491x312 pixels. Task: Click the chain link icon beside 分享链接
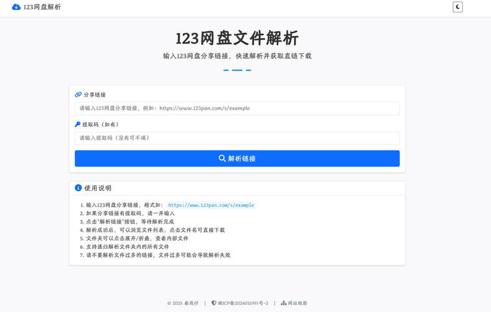pos(78,95)
